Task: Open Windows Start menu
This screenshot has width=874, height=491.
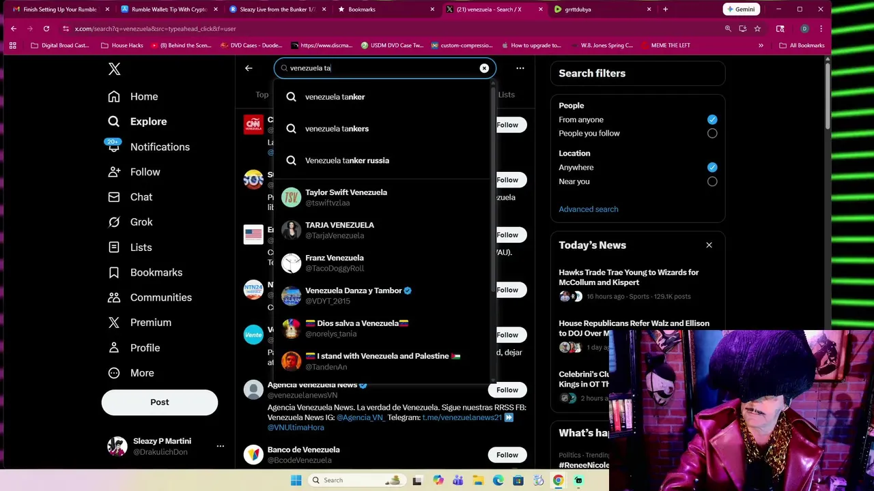Action: [x=296, y=480]
